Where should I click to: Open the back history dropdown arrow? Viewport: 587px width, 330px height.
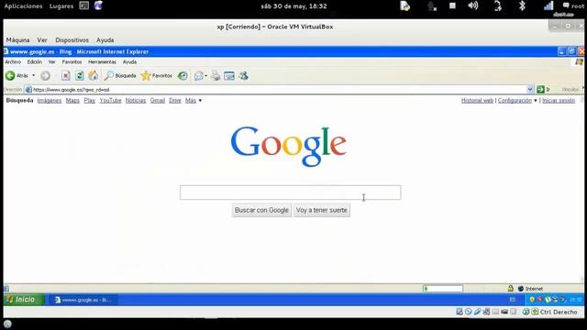click(x=33, y=75)
